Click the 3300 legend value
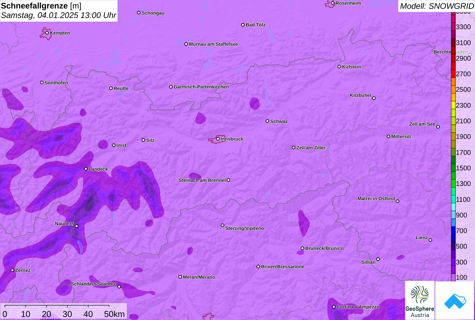The width and height of the screenshot is (475, 320). point(463,27)
